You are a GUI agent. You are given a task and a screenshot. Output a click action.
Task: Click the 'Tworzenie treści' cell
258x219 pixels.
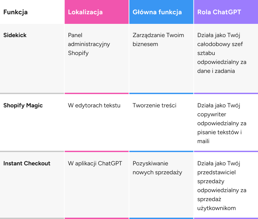(x=154, y=105)
